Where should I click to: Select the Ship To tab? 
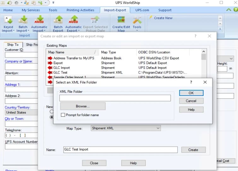pos(13,45)
